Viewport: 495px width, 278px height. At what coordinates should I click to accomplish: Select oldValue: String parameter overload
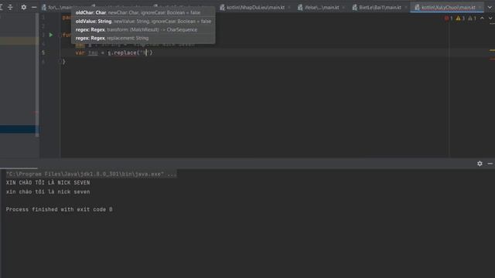pyautogui.click(x=143, y=21)
